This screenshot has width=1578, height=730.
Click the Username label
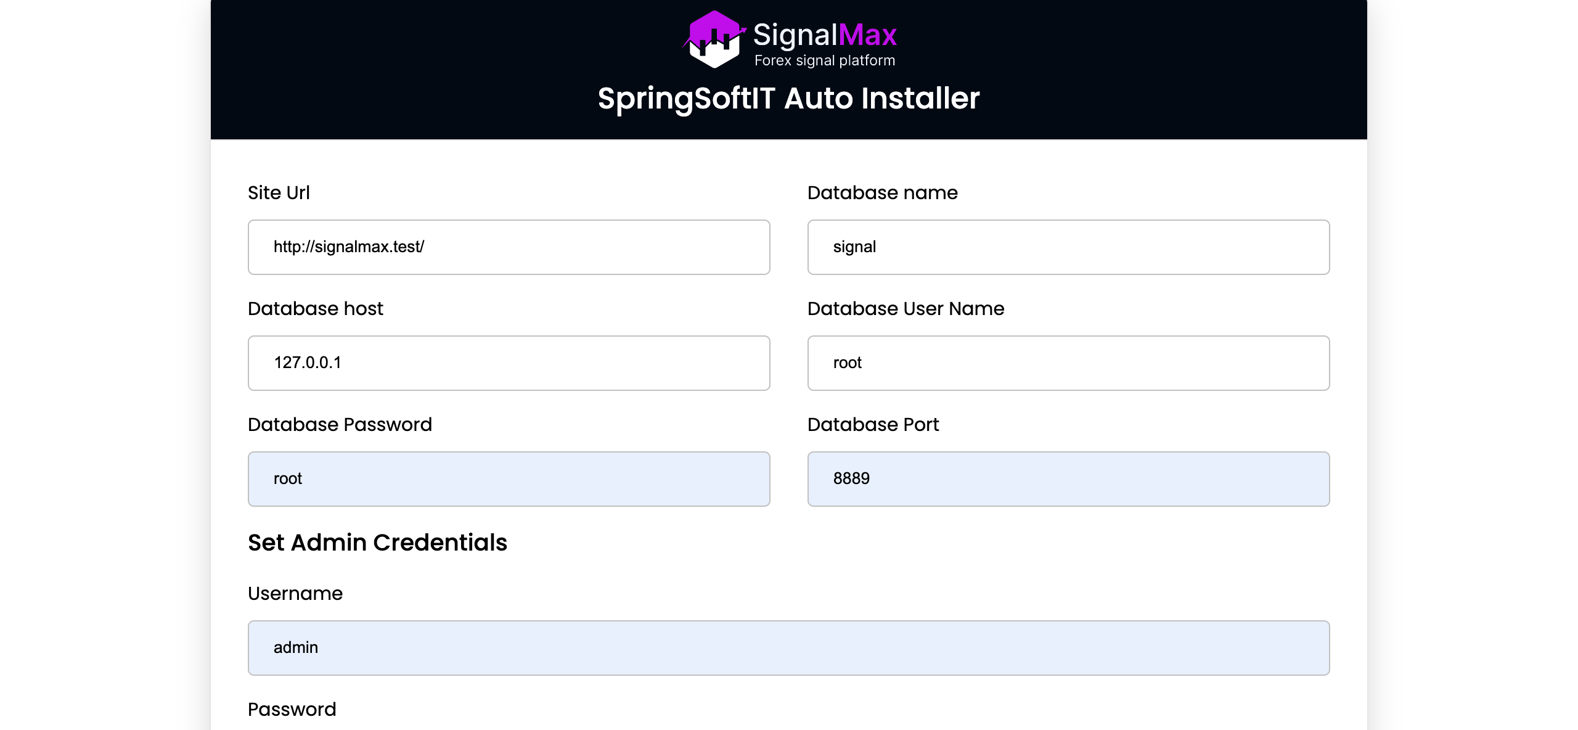pyautogui.click(x=295, y=594)
